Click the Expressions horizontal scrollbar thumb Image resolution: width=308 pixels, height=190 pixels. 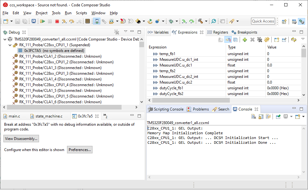(x=191, y=100)
